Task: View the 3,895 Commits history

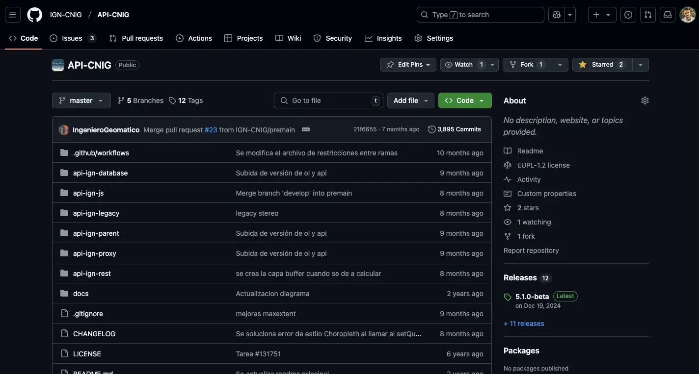Action: pos(455,129)
